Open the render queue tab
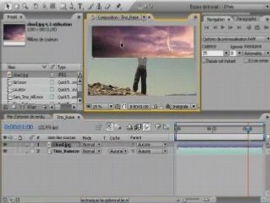 coord(26,117)
